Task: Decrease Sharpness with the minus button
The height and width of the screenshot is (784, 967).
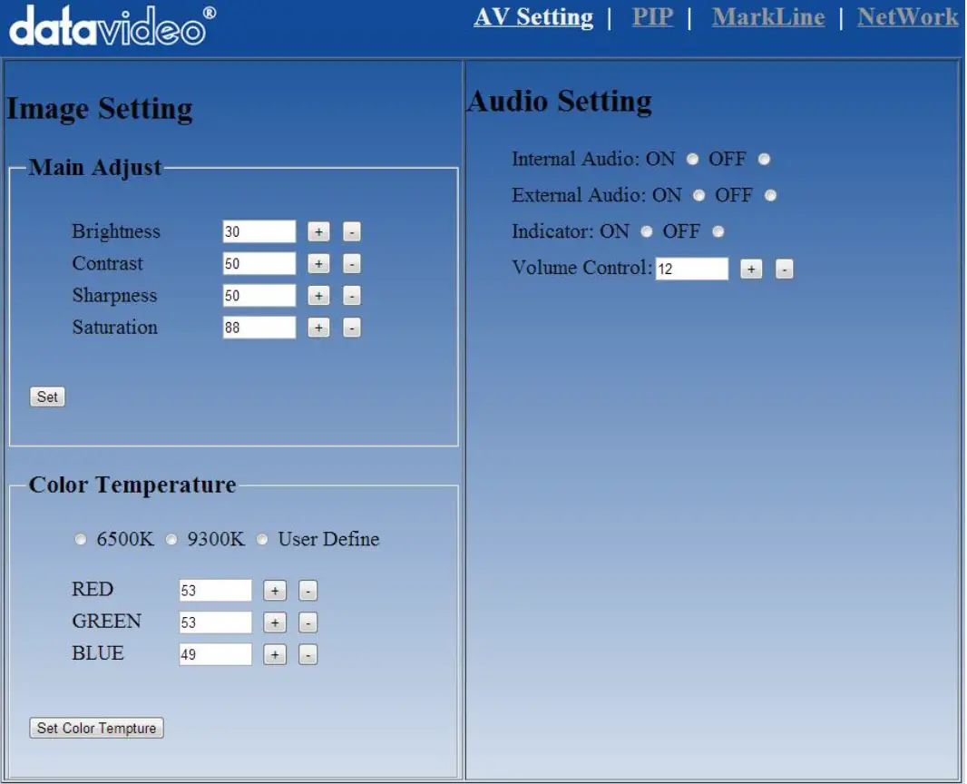Action: (x=352, y=296)
